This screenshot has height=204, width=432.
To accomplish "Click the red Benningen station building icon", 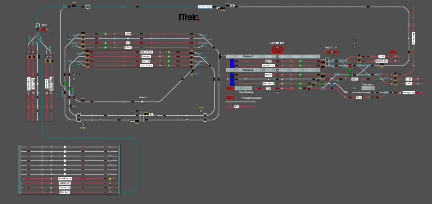I will coord(277,49).
